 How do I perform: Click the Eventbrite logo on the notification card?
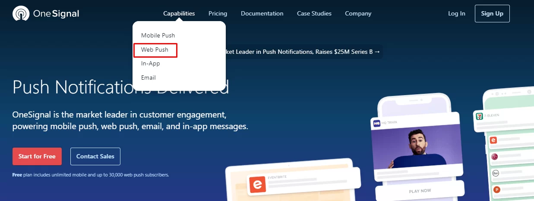pyautogui.click(x=258, y=185)
